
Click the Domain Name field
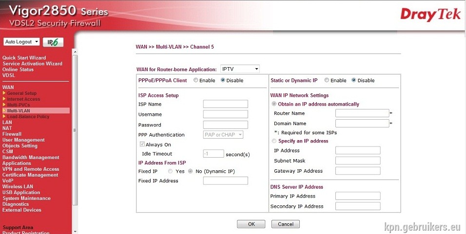pyautogui.click(x=362, y=124)
